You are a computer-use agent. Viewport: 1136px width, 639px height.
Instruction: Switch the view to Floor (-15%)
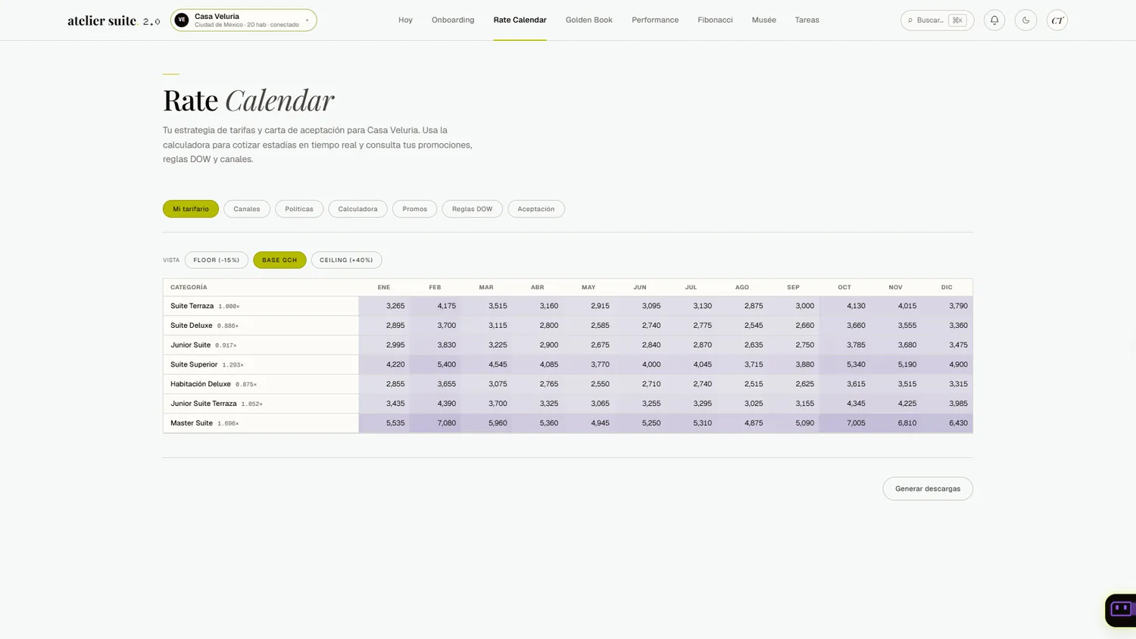coord(217,260)
